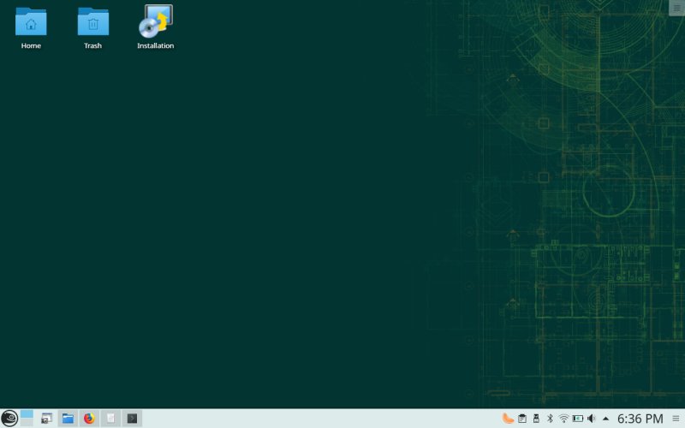This screenshot has height=428, width=685.
Task: Launch Dolphin file manager from taskbar
Action: 68,419
